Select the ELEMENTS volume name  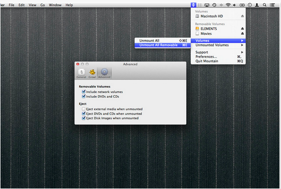209,29
